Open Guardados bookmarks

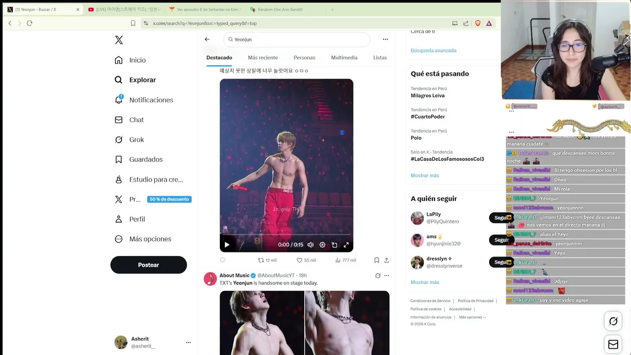(x=139, y=159)
